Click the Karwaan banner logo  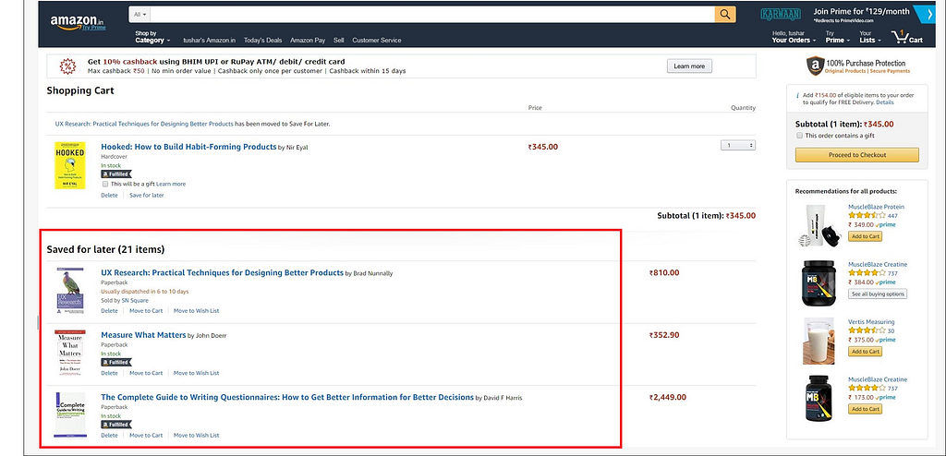(x=780, y=15)
